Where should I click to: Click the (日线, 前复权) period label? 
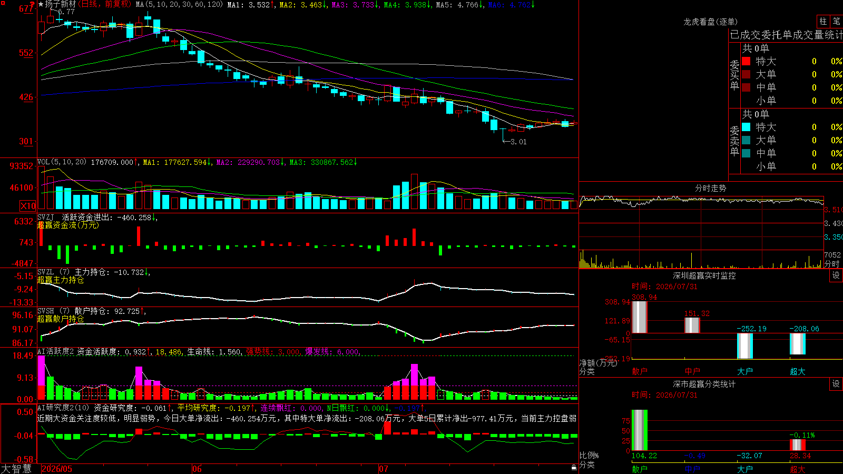pyautogui.click(x=105, y=4)
